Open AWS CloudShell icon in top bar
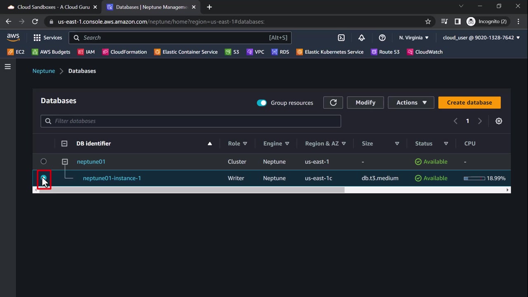Viewport: 528px width, 297px height. pyautogui.click(x=341, y=38)
